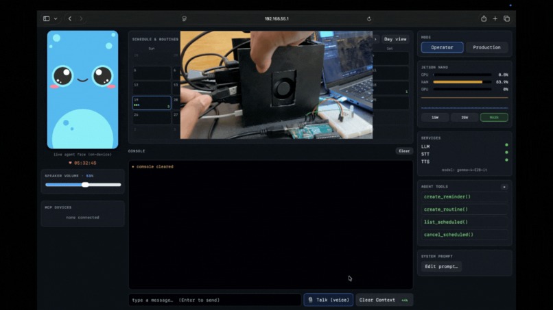The width and height of the screenshot is (553, 310).
Task: Open a new tab with plus icon
Action: (x=495, y=18)
